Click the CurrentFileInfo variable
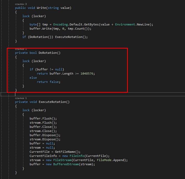The width and height of the screenshot is (185, 179). point(43,156)
